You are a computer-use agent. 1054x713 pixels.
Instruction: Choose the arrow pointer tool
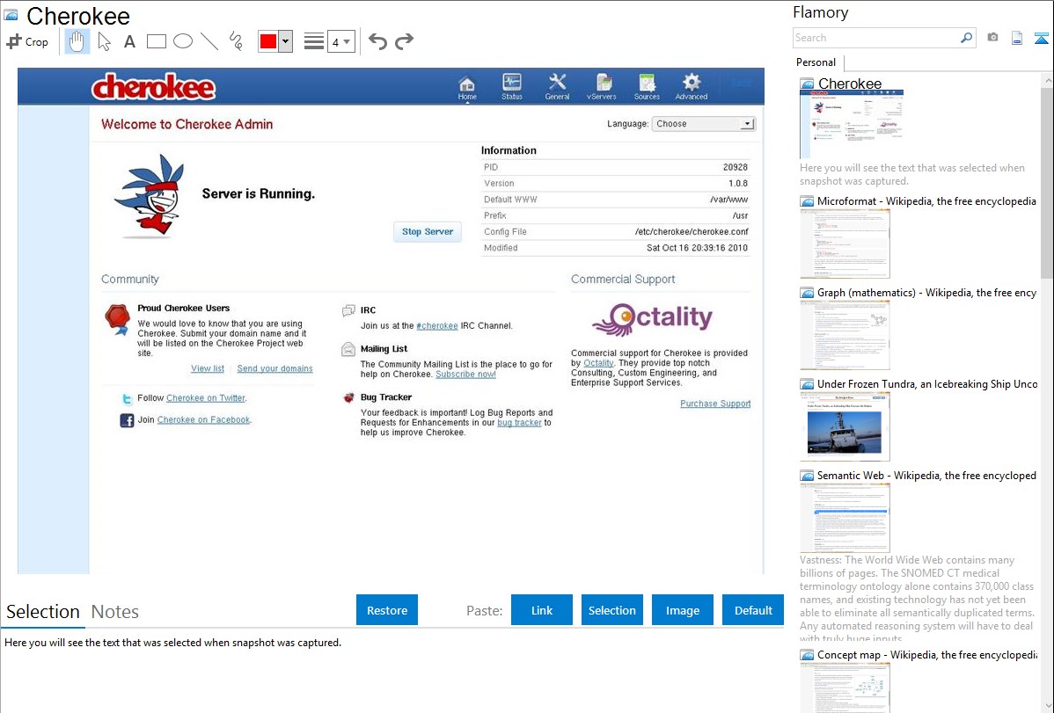(104, 41)
